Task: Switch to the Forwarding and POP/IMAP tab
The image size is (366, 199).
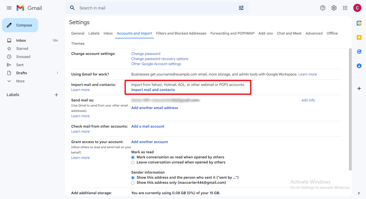Action: coord(232,33)
